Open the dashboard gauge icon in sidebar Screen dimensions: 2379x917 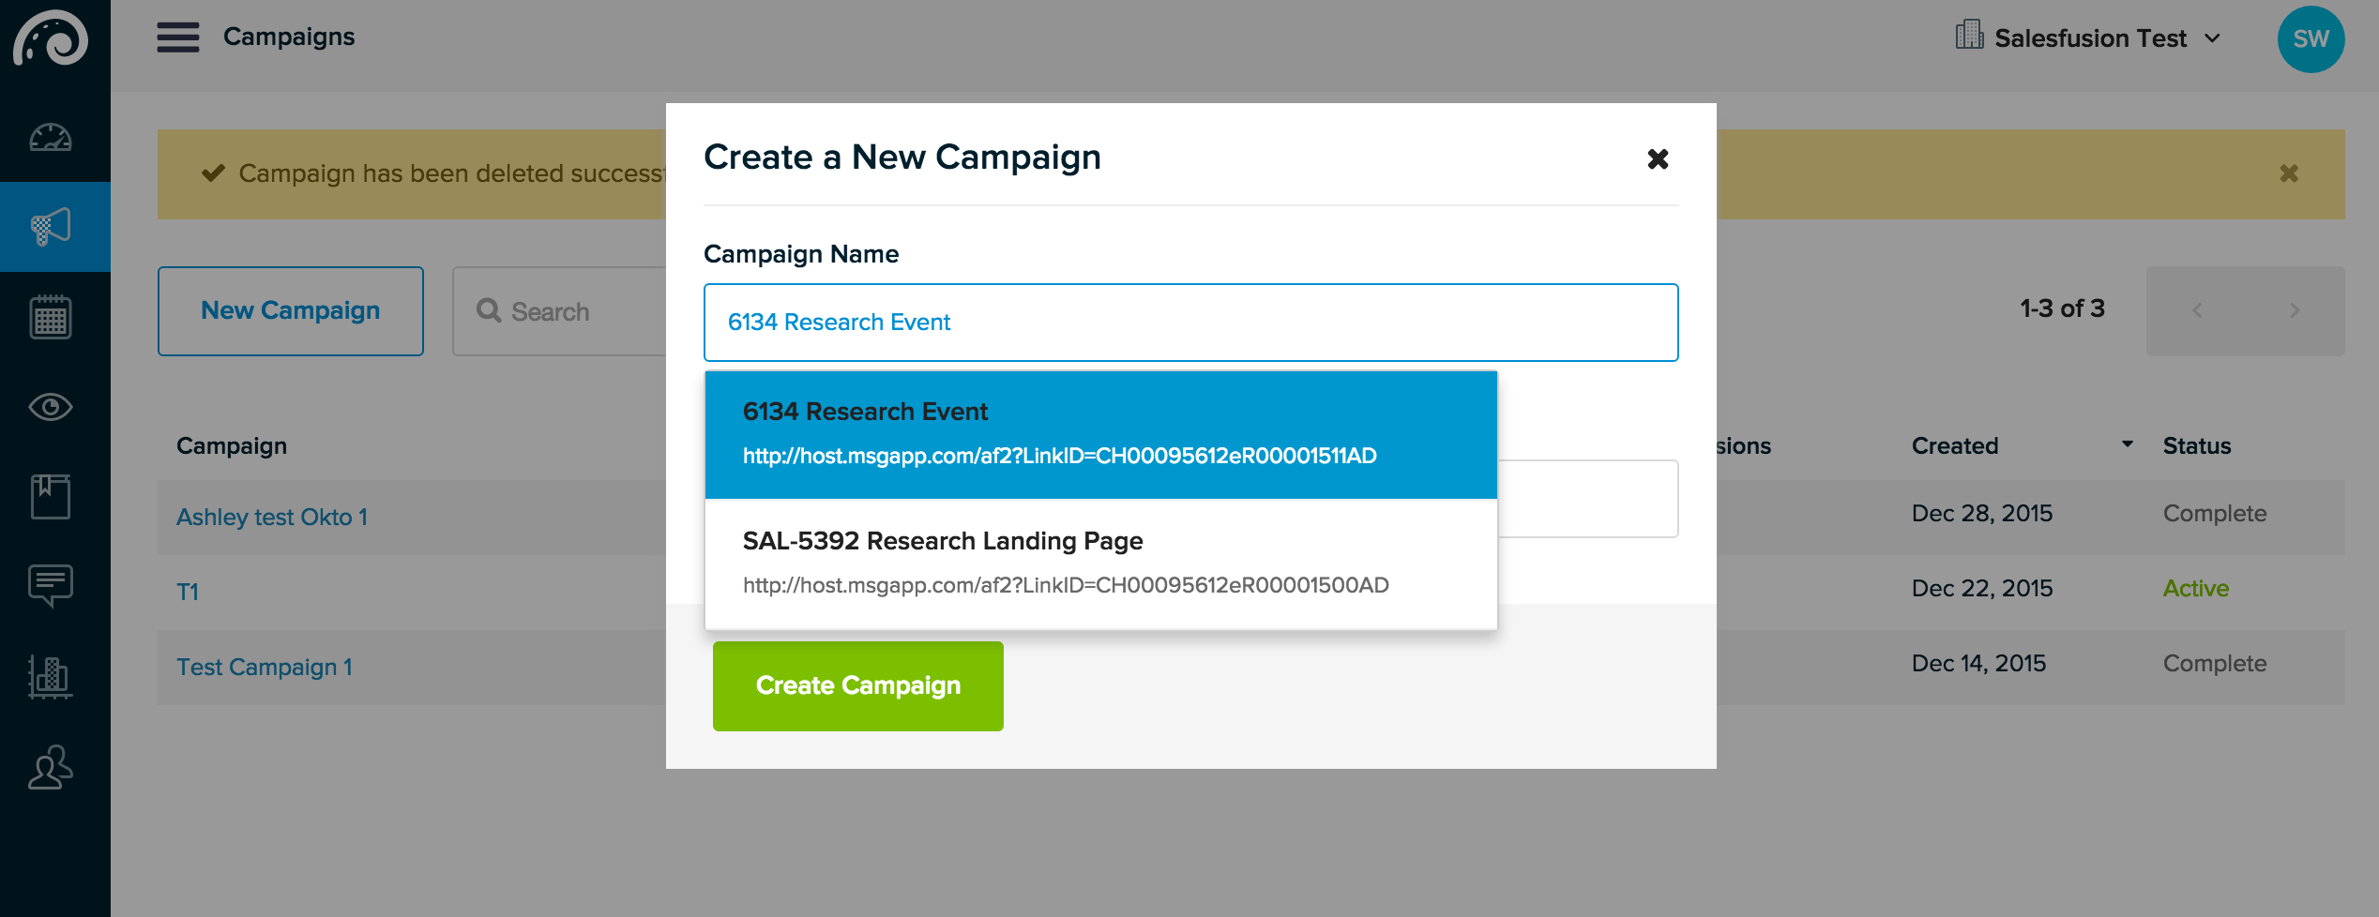click(x=51, y=137)
